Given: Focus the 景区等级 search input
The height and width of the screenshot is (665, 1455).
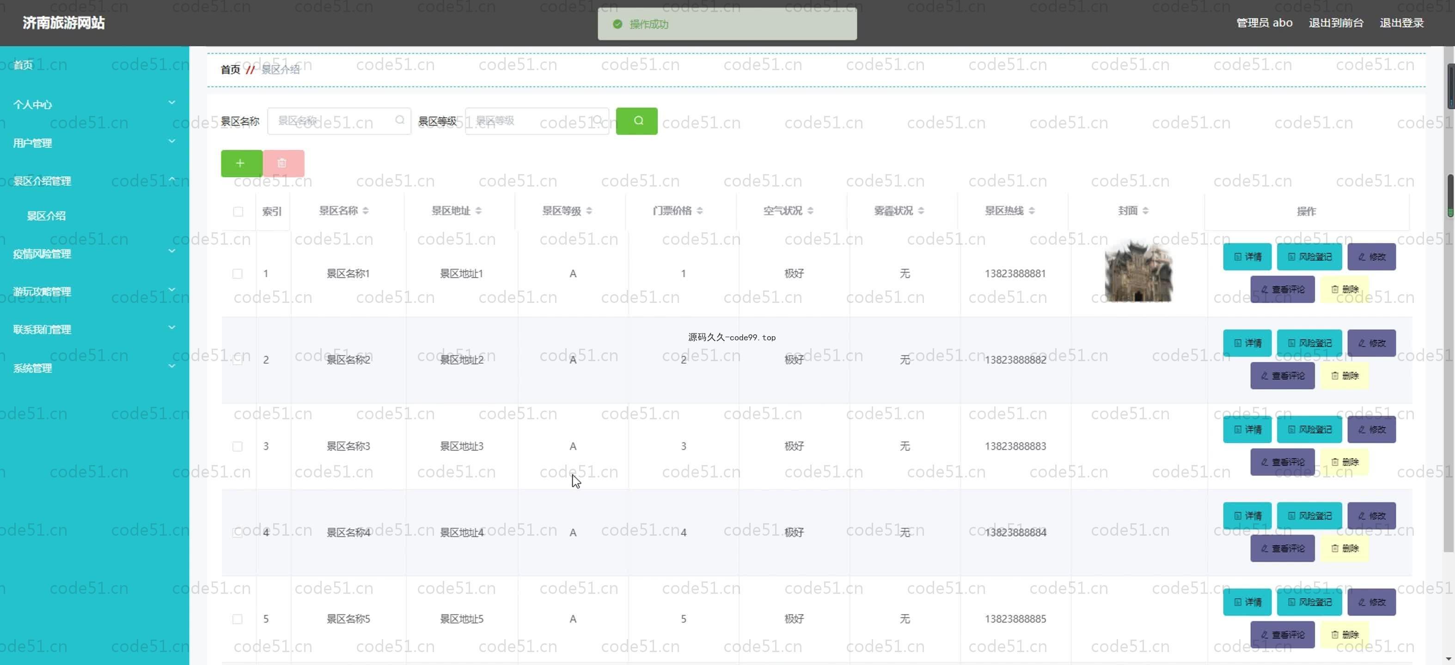Looking at the screenshot, I should (537, 121).
